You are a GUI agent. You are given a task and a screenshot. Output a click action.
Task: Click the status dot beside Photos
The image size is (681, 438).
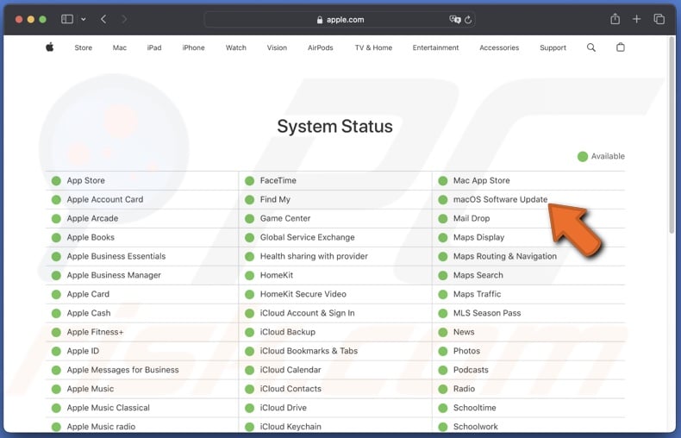point(442,351)
